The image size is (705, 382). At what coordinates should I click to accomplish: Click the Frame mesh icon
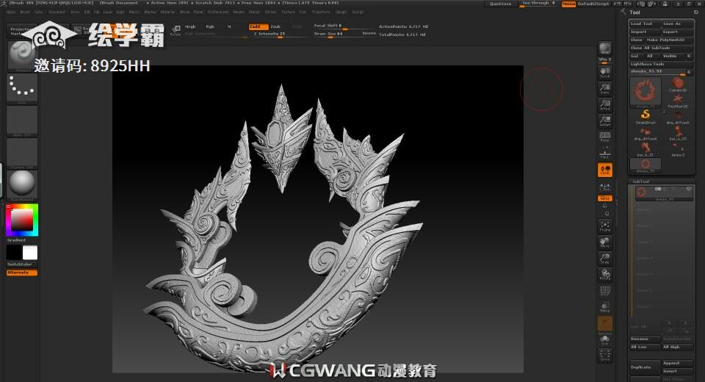(x=604, y=226)
